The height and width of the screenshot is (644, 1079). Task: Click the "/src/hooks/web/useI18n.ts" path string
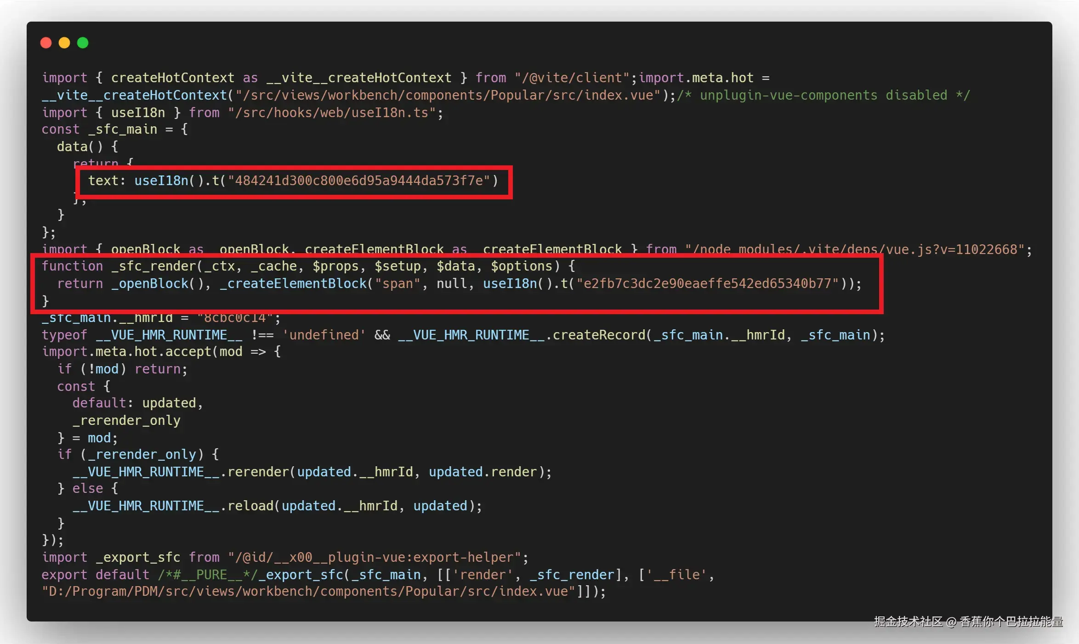[331, 113]
